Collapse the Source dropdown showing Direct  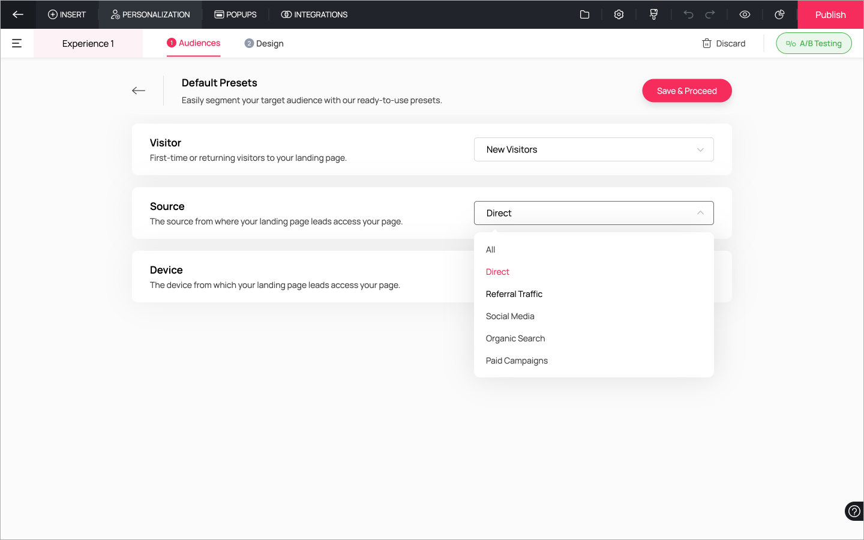tap(593, 213)
